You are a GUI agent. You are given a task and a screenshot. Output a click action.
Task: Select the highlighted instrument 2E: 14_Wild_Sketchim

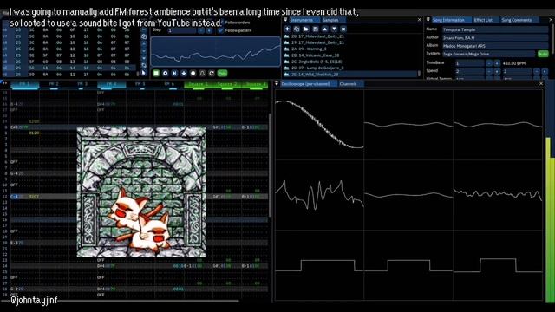pyautogui.click(x=350, y=75)
